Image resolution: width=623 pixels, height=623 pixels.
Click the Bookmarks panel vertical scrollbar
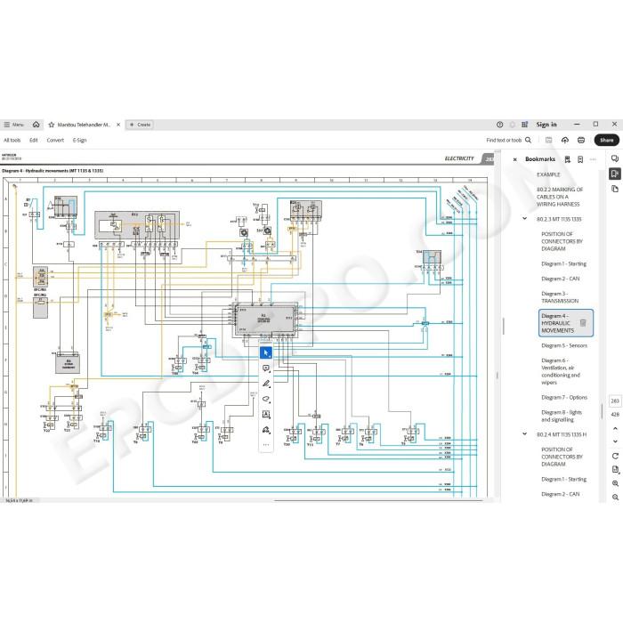tap(602, 411)
